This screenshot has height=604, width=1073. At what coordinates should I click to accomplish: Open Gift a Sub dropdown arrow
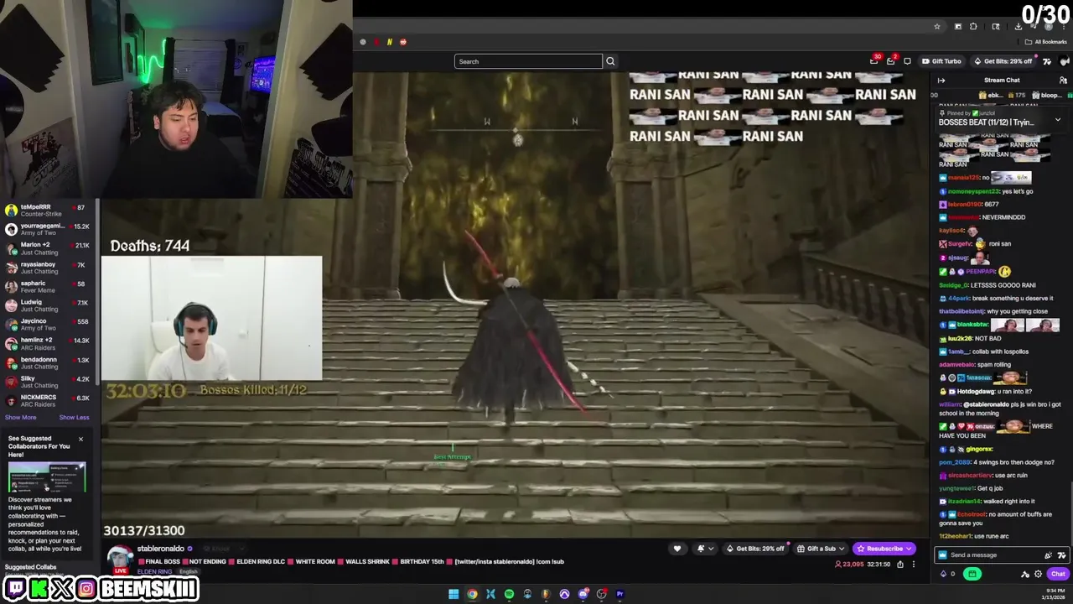click(x=842, y=549)
